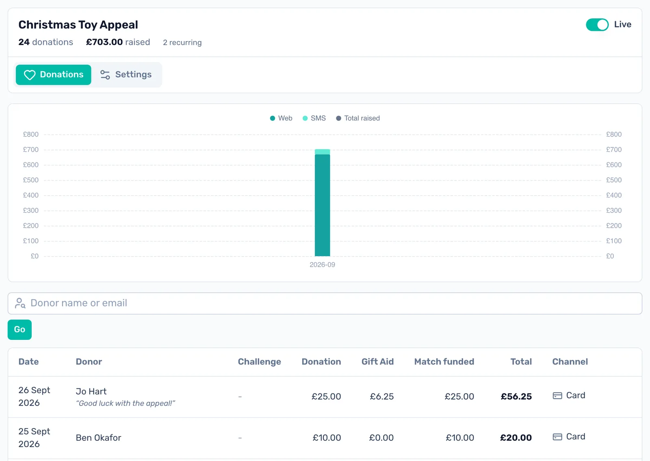Click the "Good luck with the appeal!" message
Screen dimensions: 650x461
pos(126,403)
